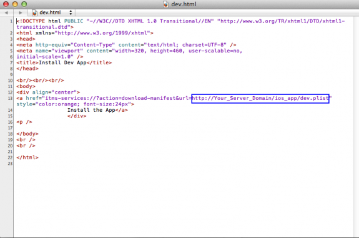Click the viewport meta tag line
Screen dimensions: 359x238
click(129, 51)
